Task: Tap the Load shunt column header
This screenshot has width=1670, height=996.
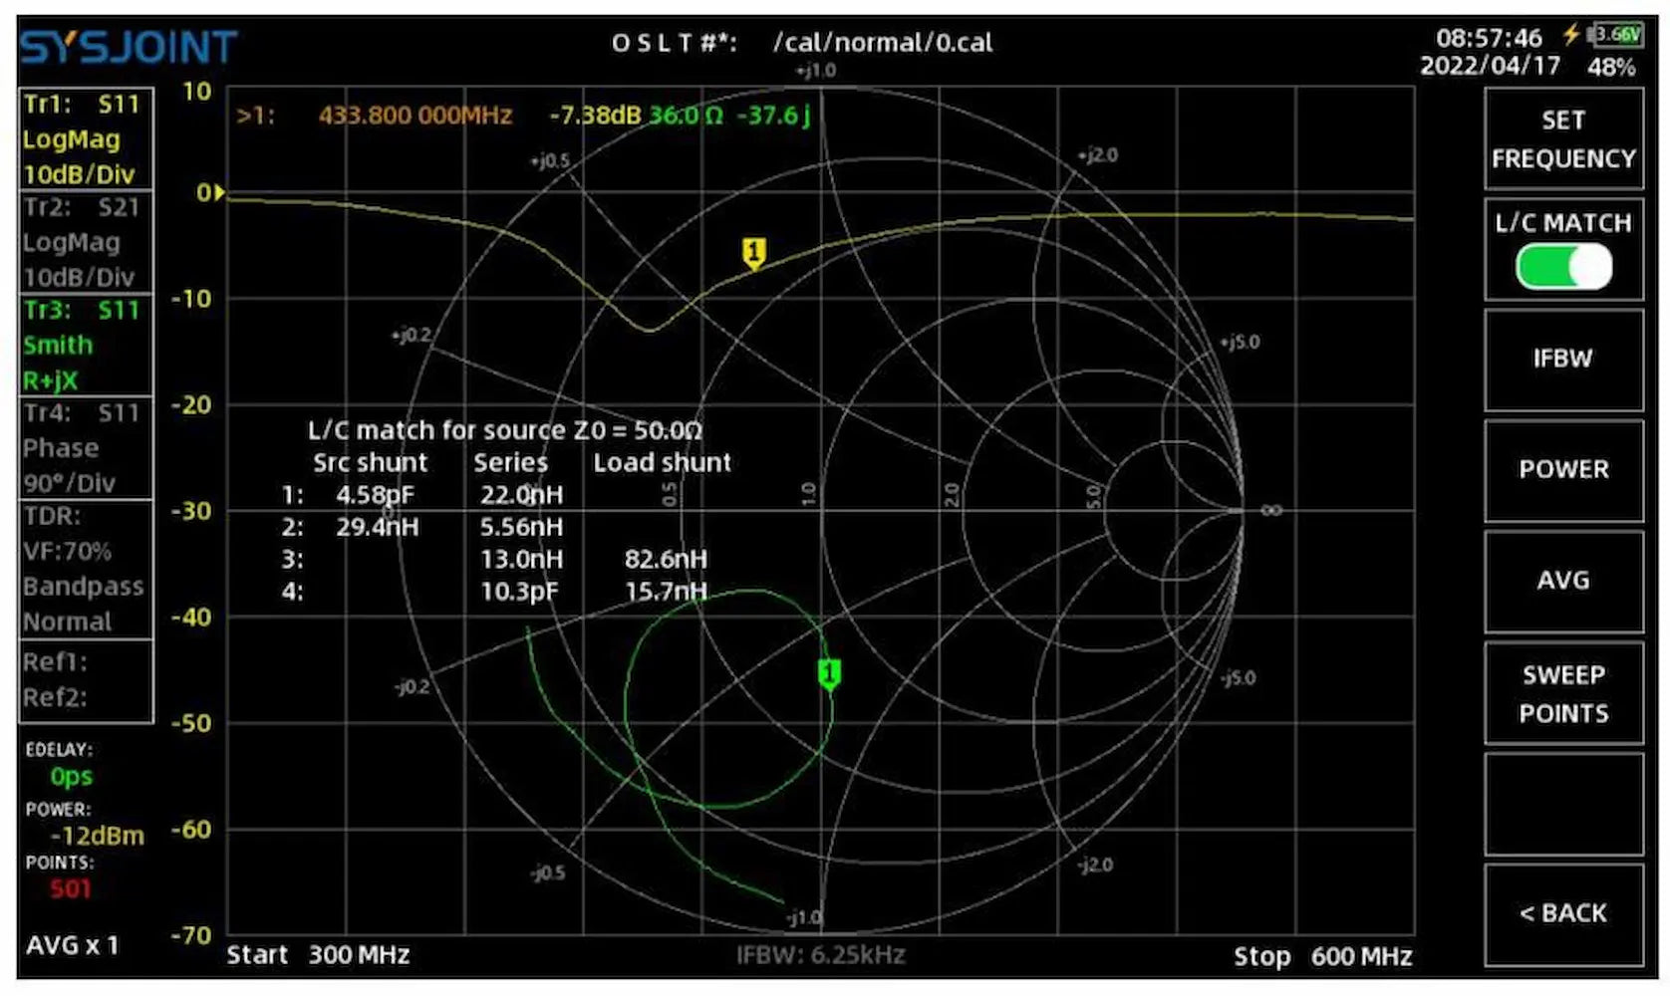Action: click(x=663, y=463)
